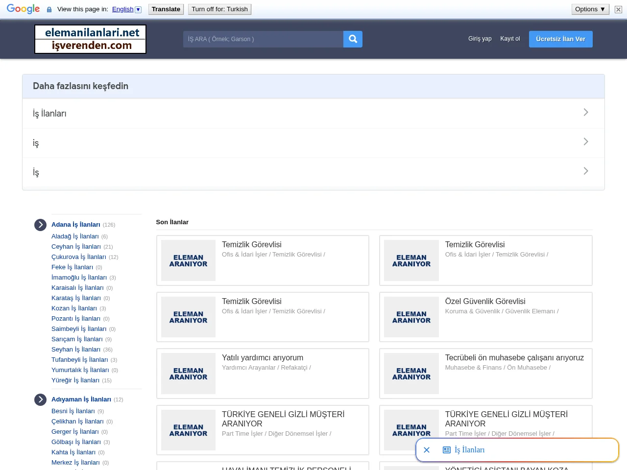Open Yatılı yardımcı arıyorum listing title

(263, 358)
